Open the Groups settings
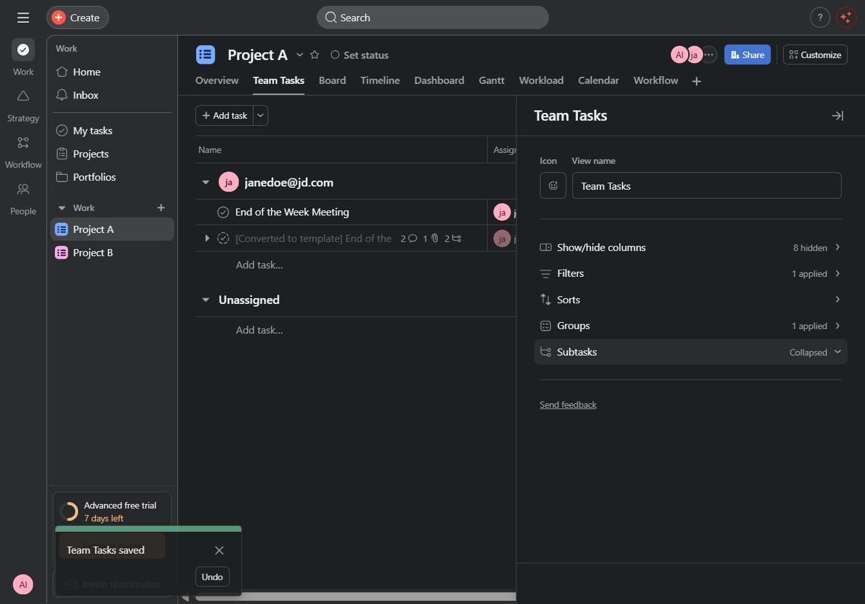865x604 pixels. [690, 326]
